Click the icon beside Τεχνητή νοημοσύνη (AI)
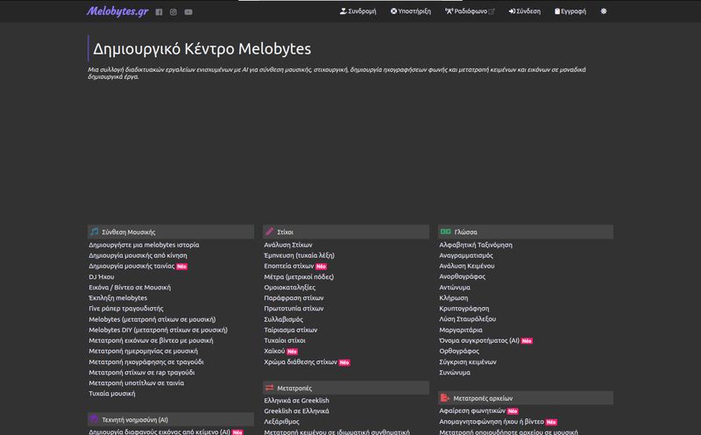 (x=94, y=419)
